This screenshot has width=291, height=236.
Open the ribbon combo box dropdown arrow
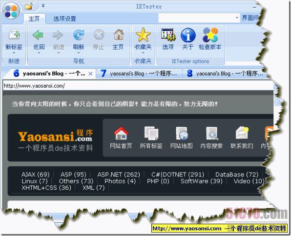tap(237, 18)
